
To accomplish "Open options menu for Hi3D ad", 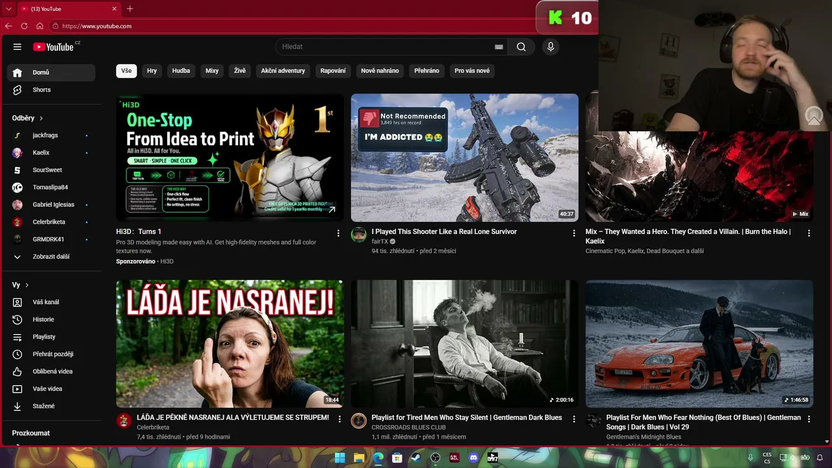I will pos(338,233).
